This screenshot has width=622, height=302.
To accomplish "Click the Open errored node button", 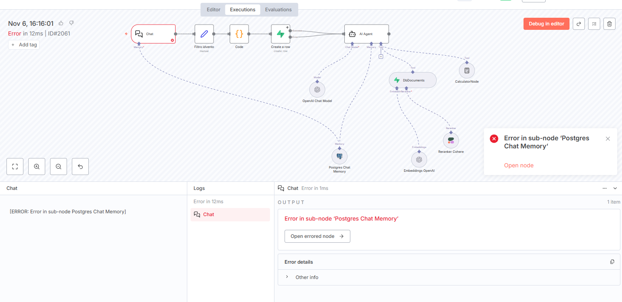I will pos(317,236).
